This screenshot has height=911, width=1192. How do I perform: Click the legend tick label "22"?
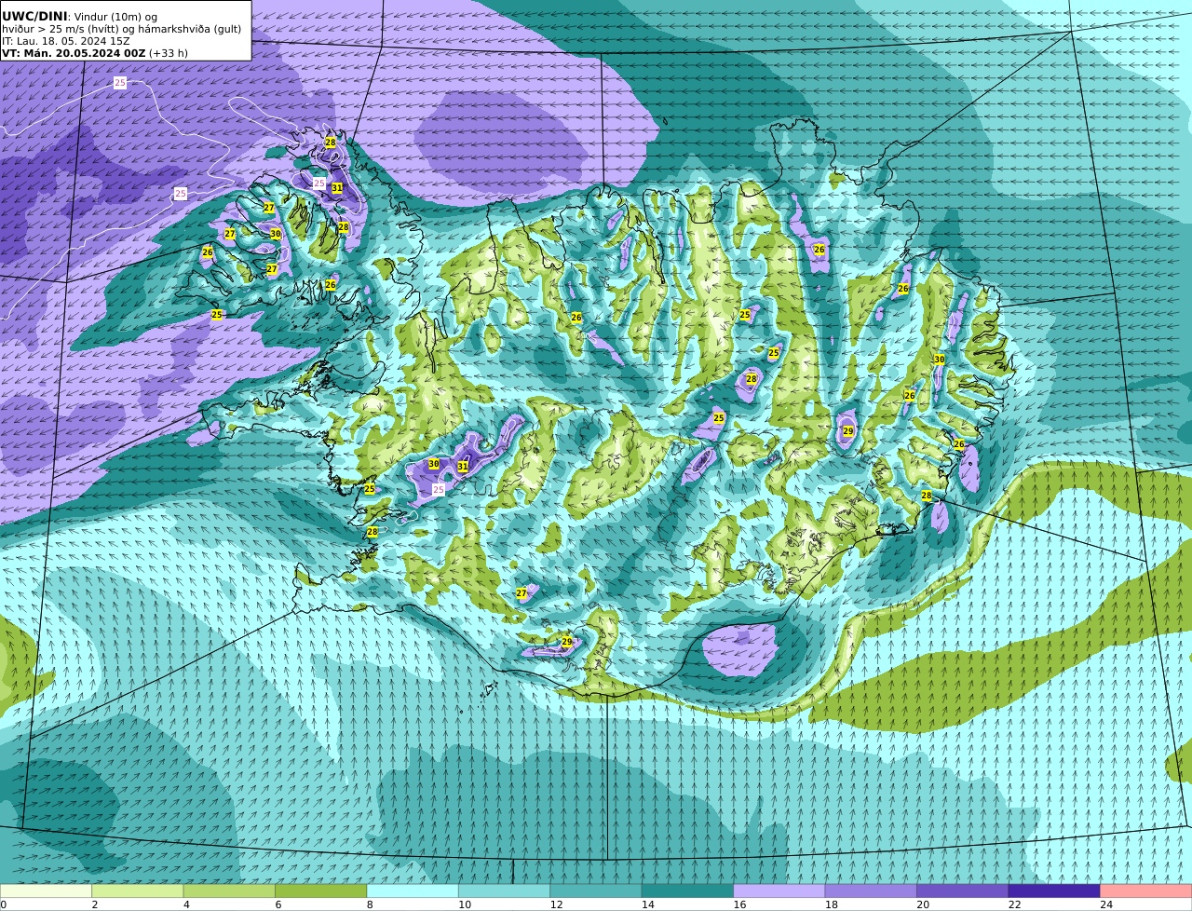click(1014, 904)
